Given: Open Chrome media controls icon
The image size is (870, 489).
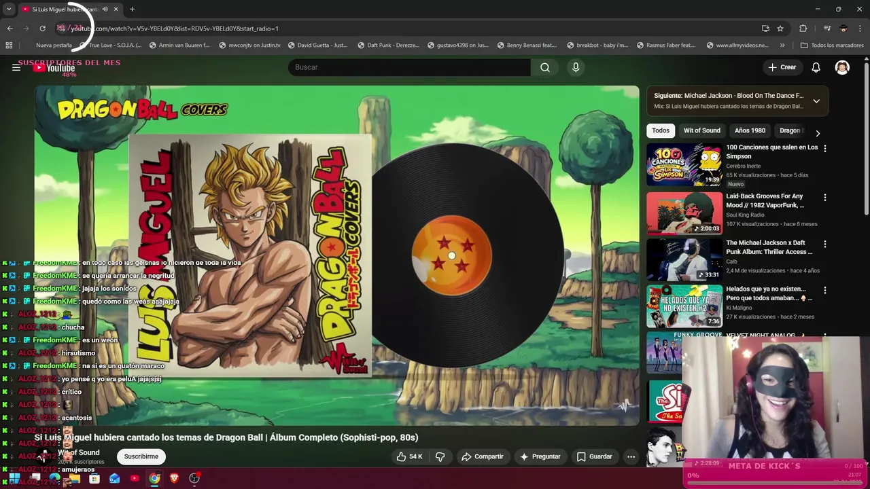Looking at the screenshot, I should [826, 29].
